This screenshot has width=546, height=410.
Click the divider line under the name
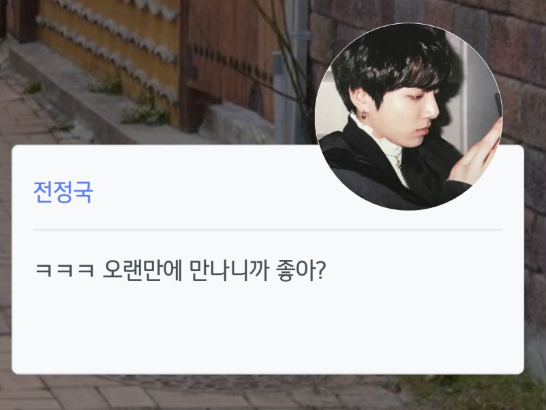tap(268, 230)
